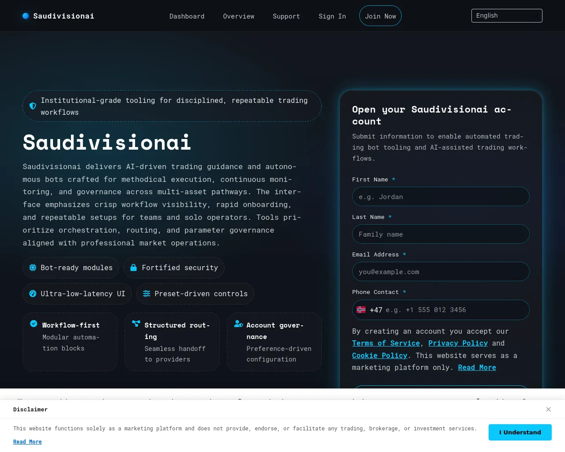This screenshot has height=452, width=565.
Task: Click the Join Now button
Action: click(x=380, y=16)
